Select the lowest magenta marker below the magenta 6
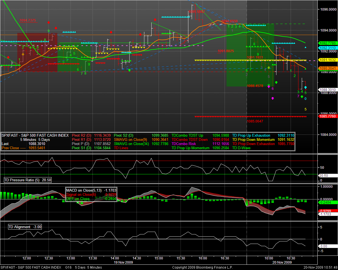 (x=273, y=98)
